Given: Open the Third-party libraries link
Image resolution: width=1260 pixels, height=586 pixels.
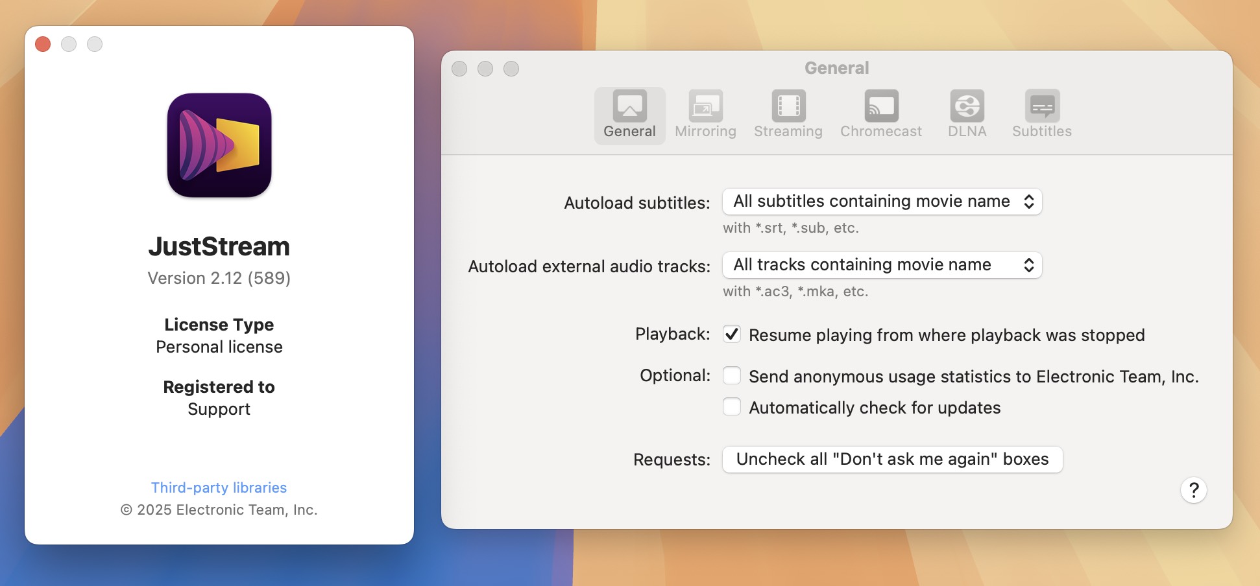Looking at the screenshot, I should tap(219, 487).
